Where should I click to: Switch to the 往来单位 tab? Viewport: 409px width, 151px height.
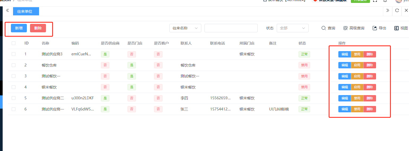click(x=26, y=11)
